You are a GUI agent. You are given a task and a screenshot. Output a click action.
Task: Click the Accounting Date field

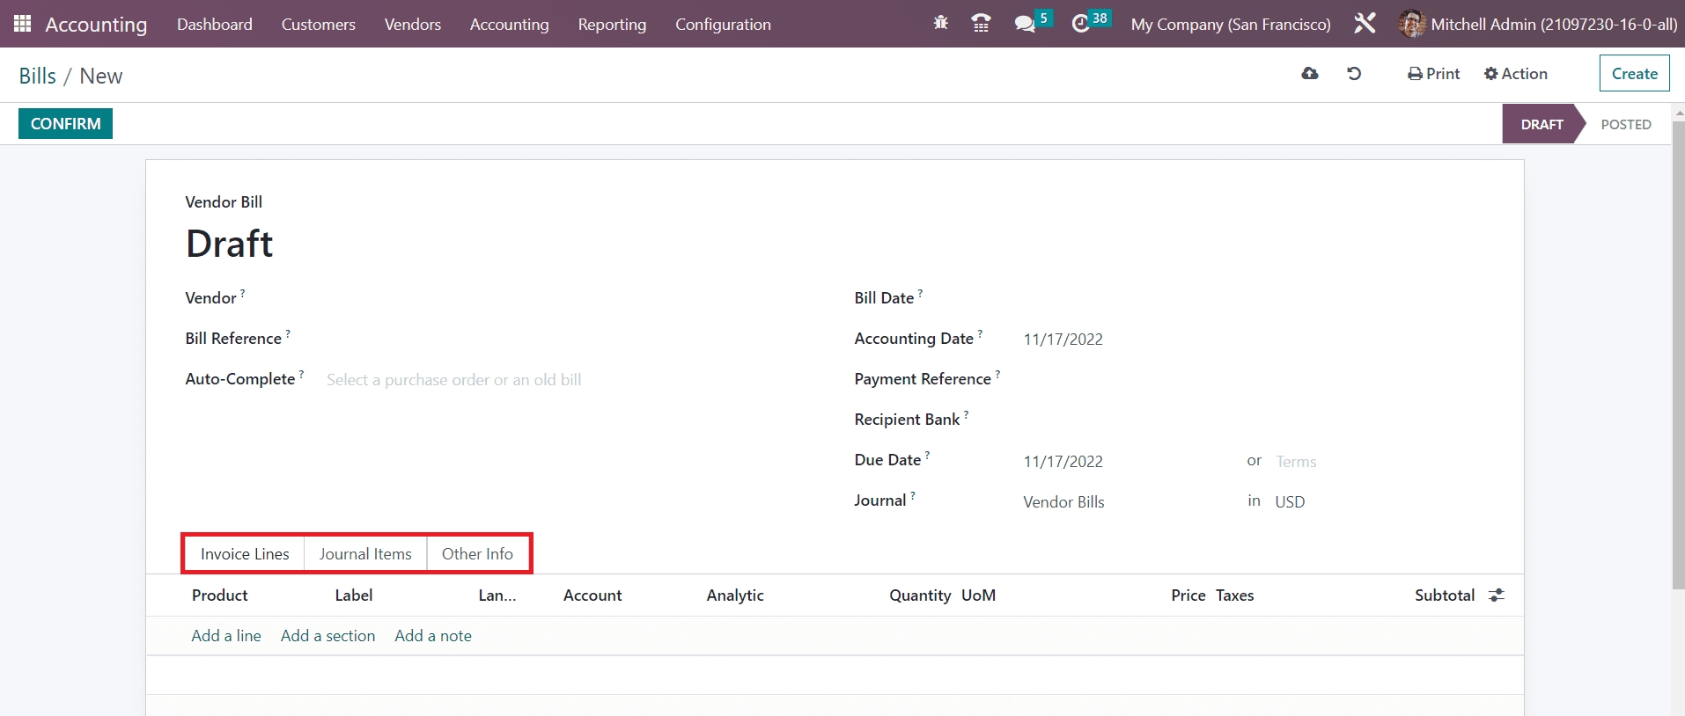(1063, 340)
